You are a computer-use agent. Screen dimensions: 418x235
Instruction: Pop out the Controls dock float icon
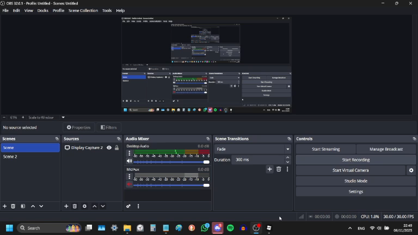point(414,139)
